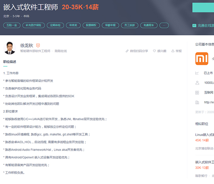The image size is (214, 184).
Task: Click the green apply button at top right
Action: tap(203, 8)
